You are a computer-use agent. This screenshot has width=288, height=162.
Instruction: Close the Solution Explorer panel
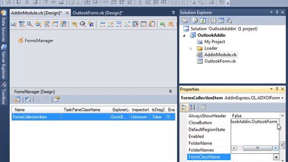[283, 12]
